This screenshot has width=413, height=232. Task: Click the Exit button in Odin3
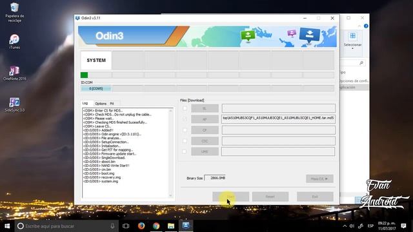click(x=315, y=197)
